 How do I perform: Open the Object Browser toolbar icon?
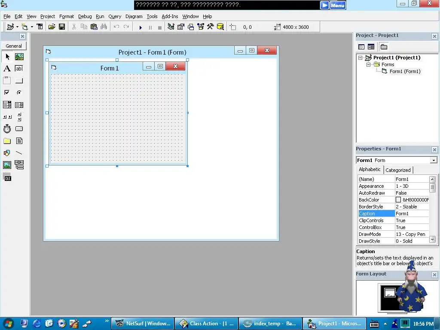point(201,27)
